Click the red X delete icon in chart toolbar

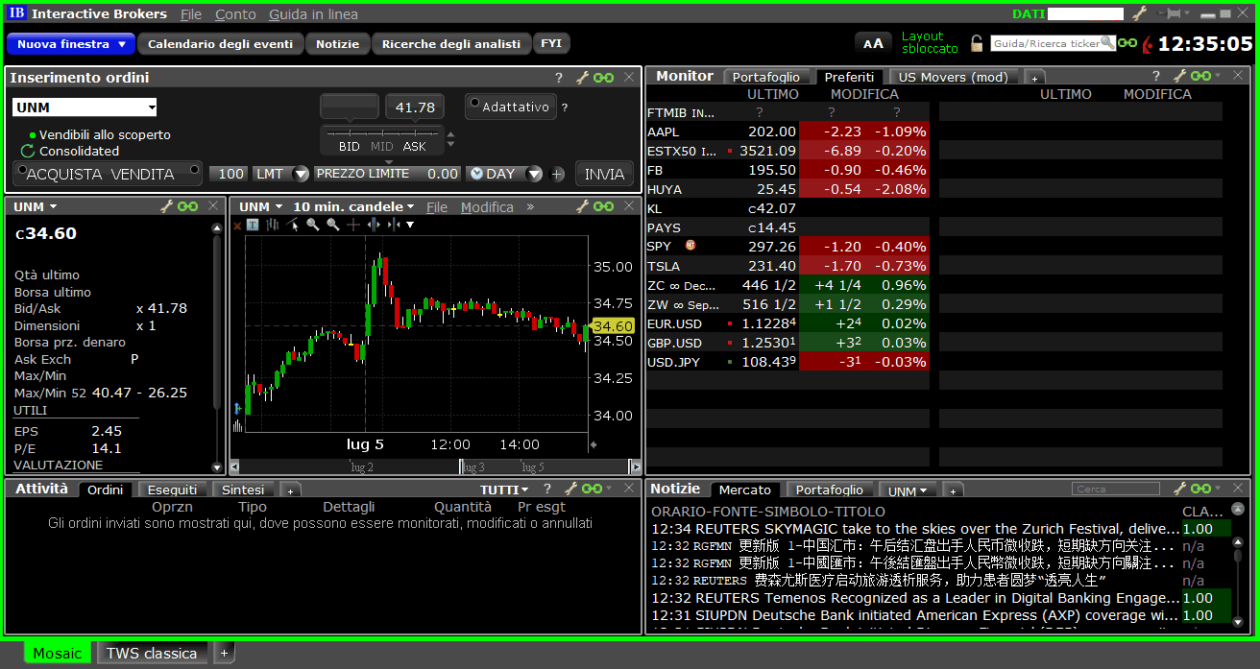click(237, 225)
